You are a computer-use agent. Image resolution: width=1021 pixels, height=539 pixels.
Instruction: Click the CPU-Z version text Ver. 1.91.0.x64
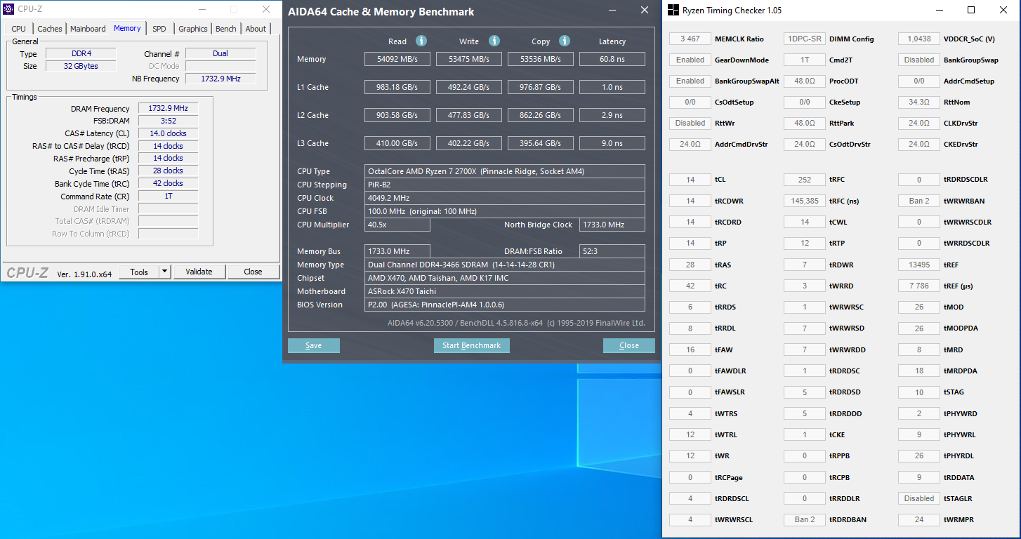84,274
